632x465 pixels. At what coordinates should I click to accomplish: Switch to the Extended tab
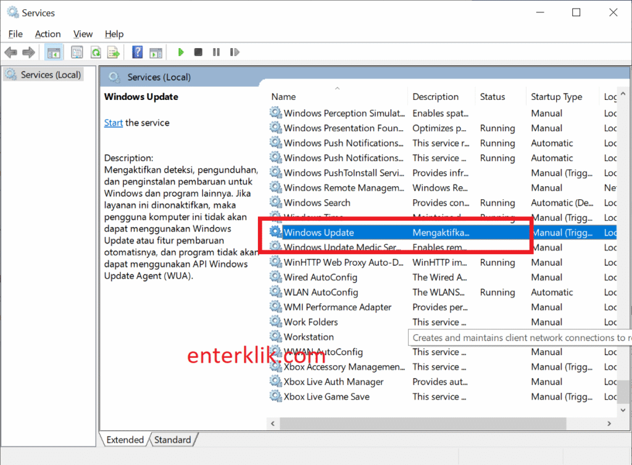tap(125, 440)
